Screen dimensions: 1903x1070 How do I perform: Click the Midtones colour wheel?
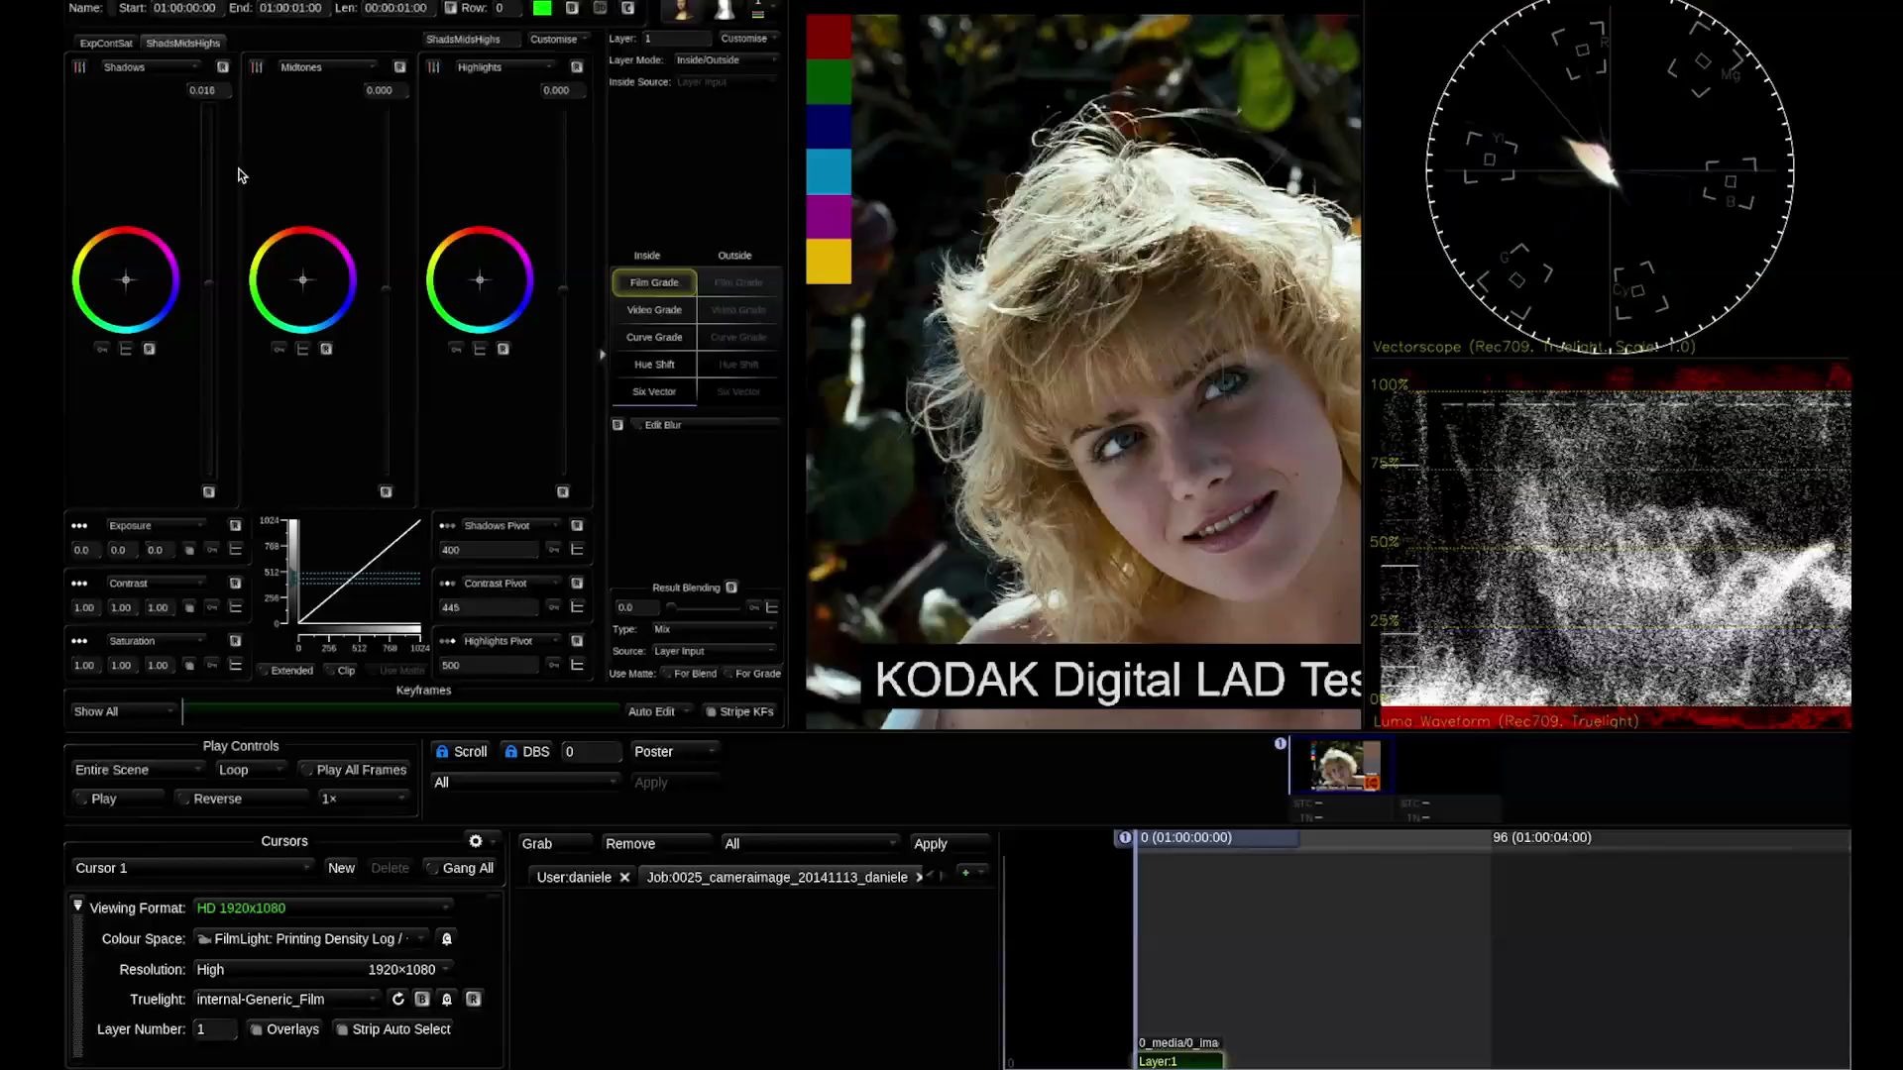[x=302, y=280]
